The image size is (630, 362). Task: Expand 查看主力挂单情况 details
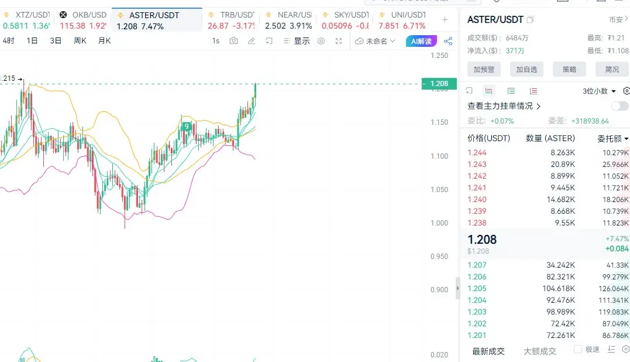tap(504, 106)
